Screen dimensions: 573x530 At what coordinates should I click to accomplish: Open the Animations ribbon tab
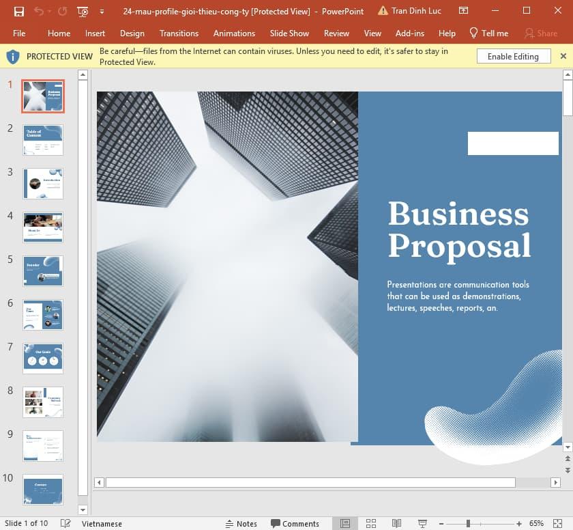[x=234, y=33]
